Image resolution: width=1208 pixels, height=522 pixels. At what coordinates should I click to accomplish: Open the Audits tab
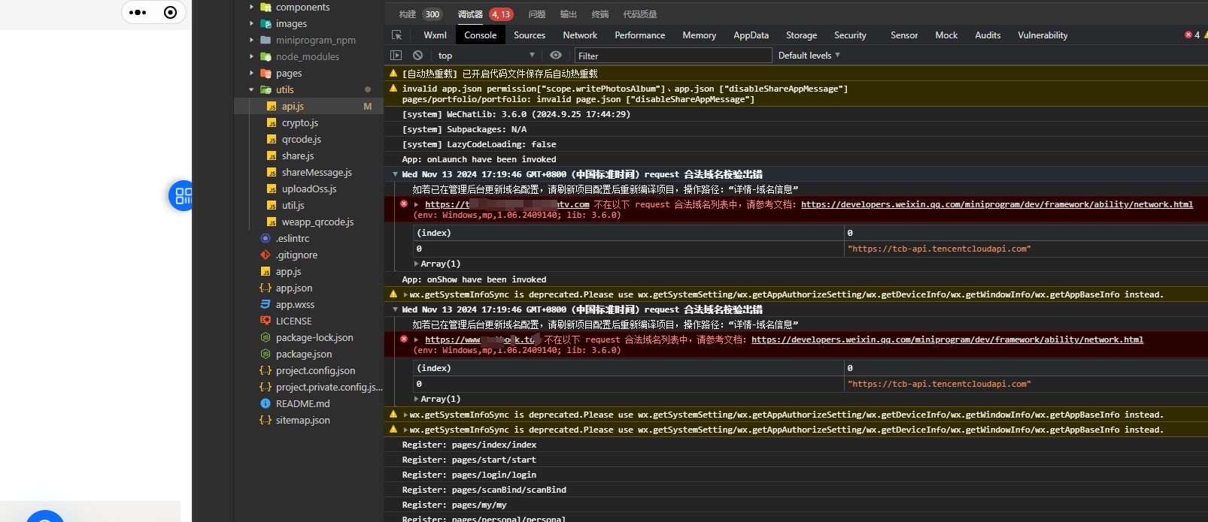click(x=988, y=35)
